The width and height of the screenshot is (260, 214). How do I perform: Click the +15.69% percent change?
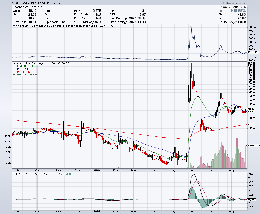pyautogui.click(x=238, y=11)
